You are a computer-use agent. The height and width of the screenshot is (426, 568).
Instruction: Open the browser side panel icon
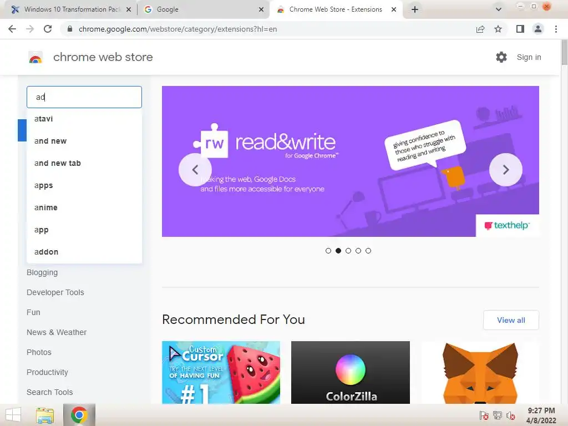pyautogui.click(x=520, y=29)
